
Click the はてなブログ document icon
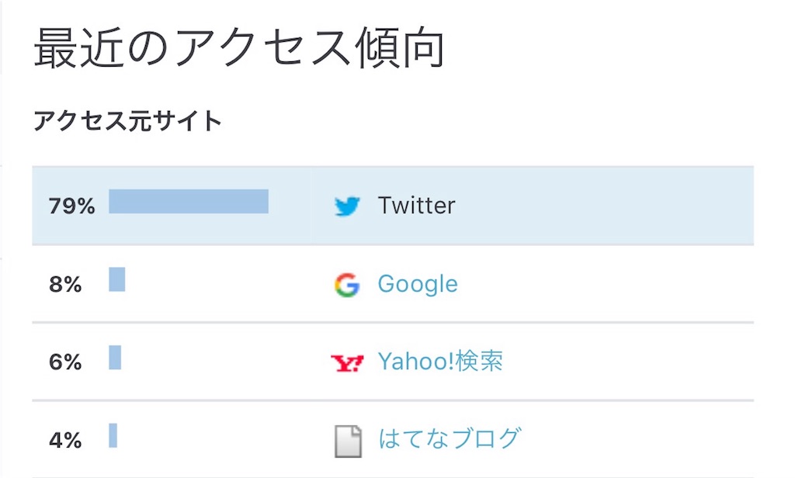349,442
